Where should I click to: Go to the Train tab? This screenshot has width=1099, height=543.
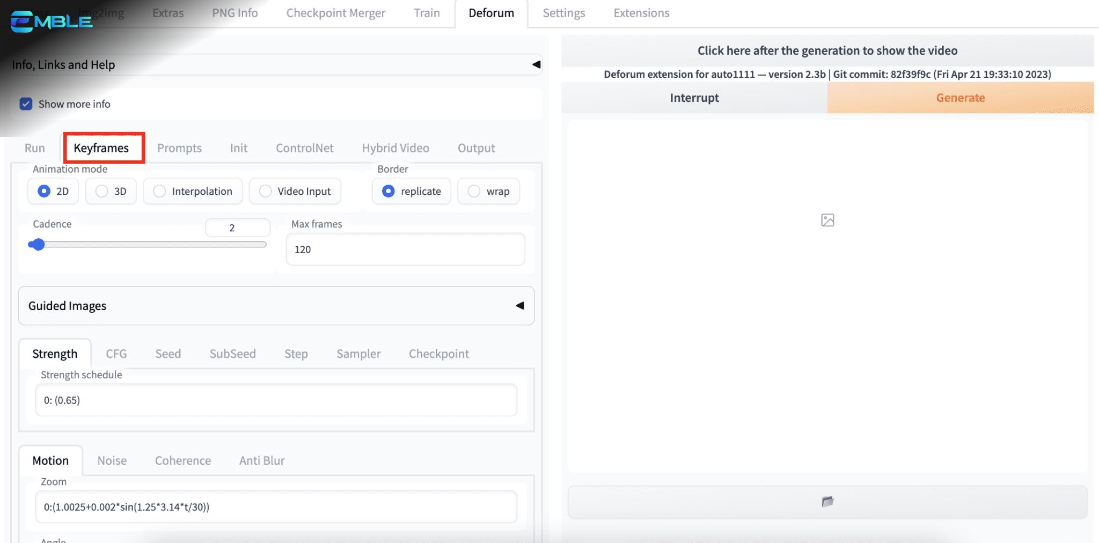tap(427, 13)
